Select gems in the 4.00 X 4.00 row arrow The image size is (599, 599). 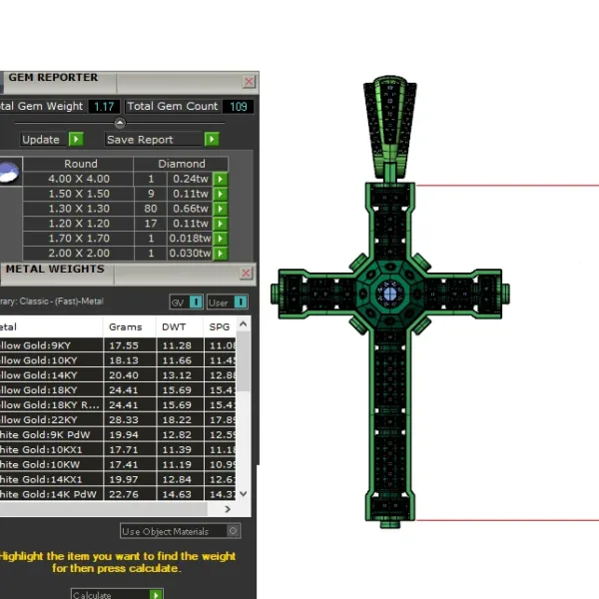[x=221, y=179]
